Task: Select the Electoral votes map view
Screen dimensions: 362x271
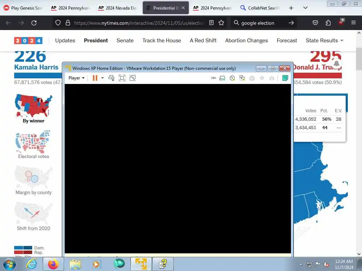Action: coord(34,144)
